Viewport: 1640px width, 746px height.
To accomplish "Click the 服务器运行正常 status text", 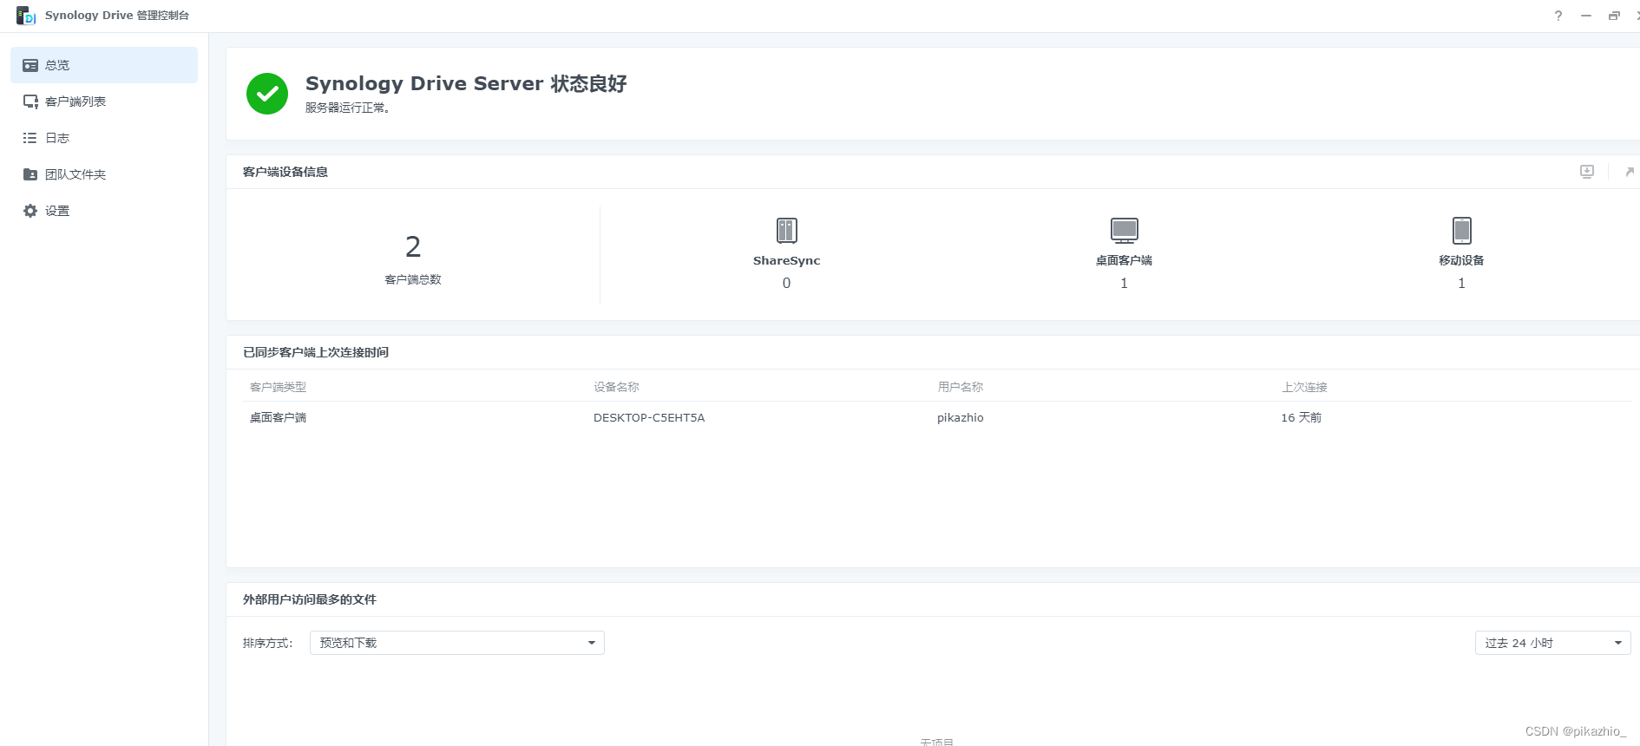I will coord(348,108).
